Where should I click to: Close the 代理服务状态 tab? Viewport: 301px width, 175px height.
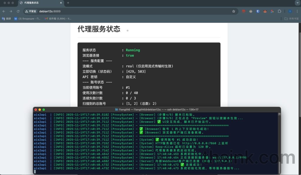pyautogui.click(x=61, y=3)
